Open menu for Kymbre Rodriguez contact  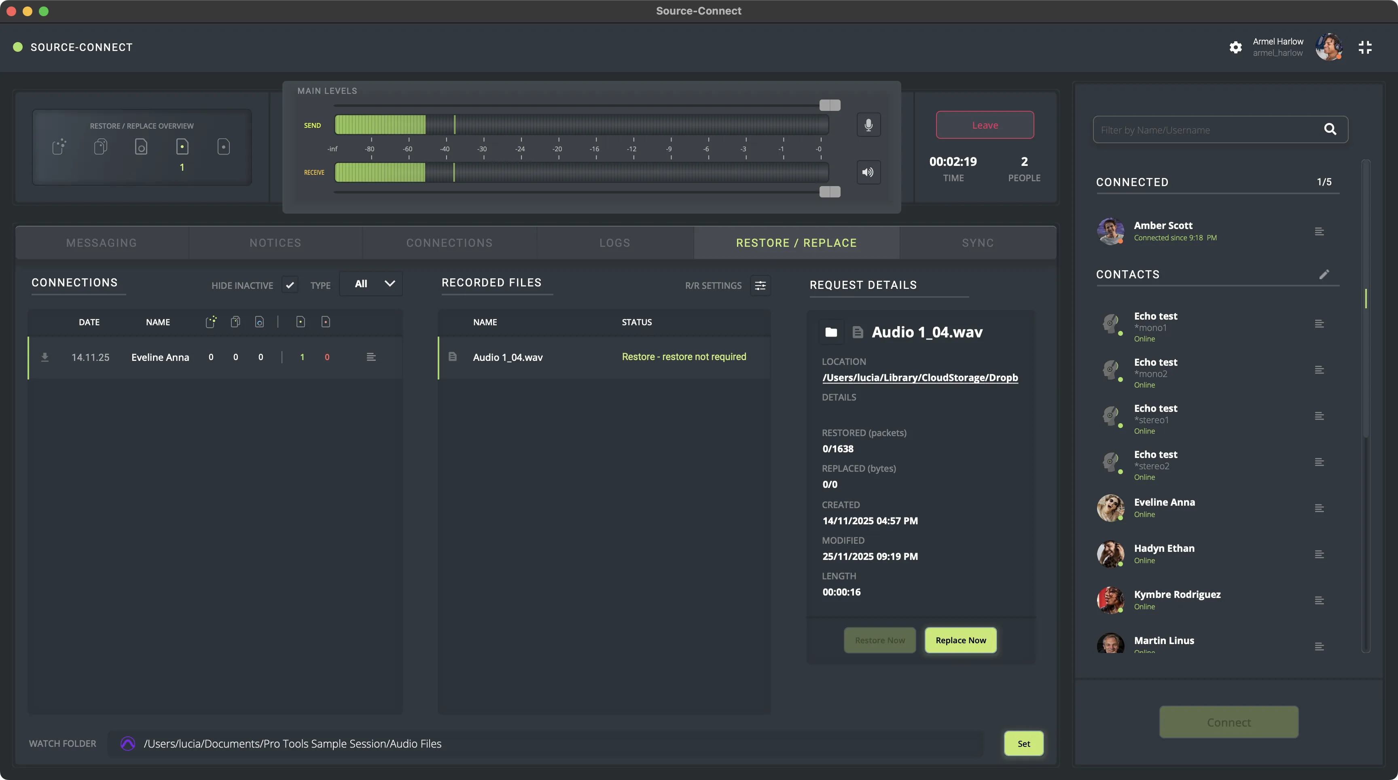[1319, 601]
